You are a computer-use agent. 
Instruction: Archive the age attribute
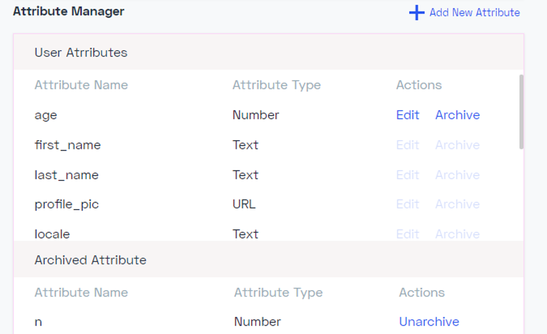(458, 115)
